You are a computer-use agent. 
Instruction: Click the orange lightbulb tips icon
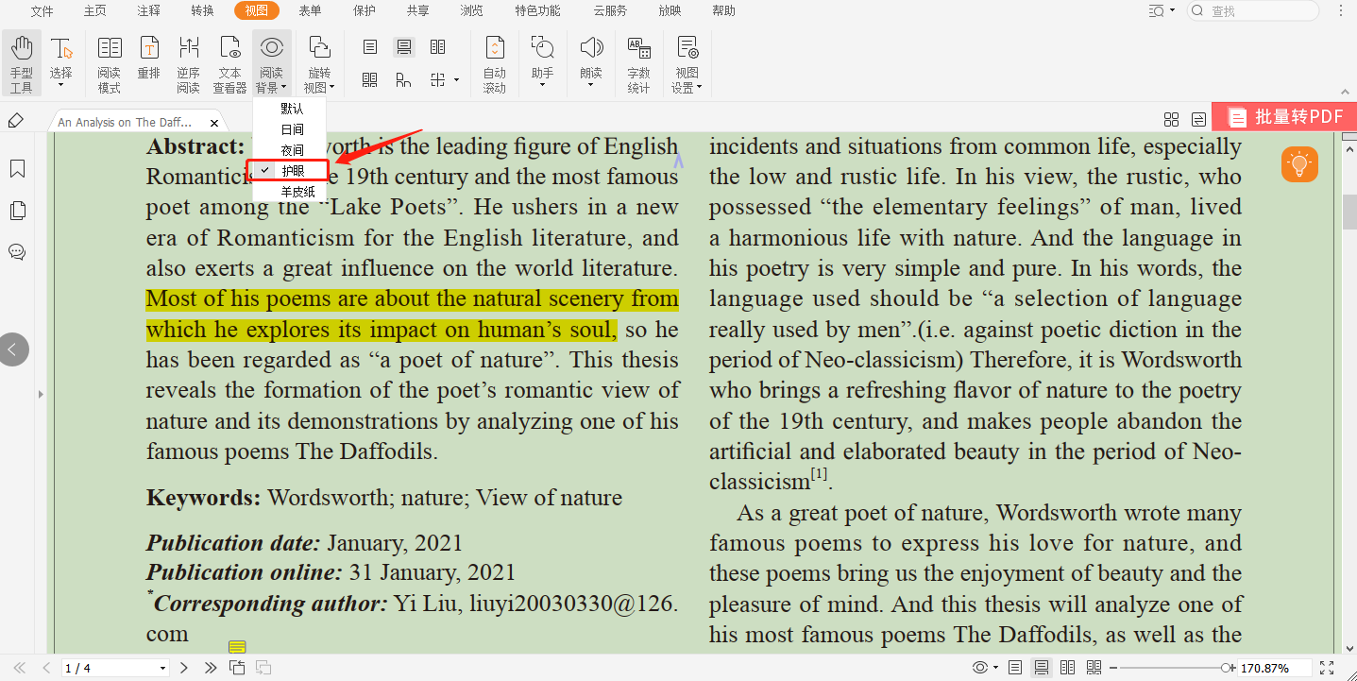tap(1299, 164)
